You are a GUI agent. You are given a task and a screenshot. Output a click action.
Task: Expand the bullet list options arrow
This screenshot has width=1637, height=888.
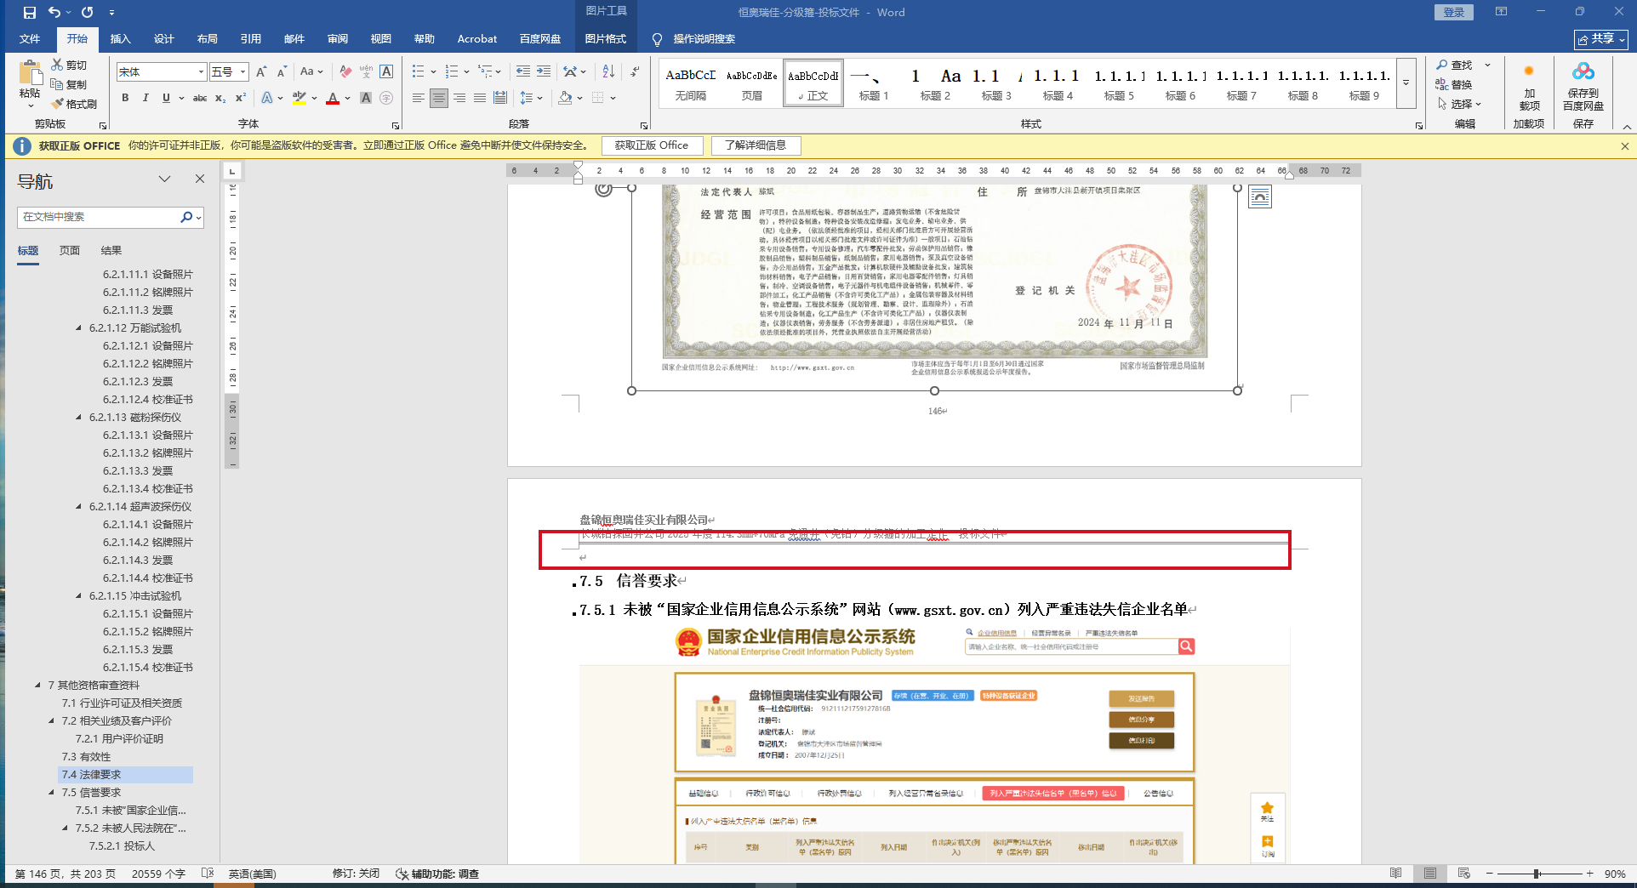433,72
